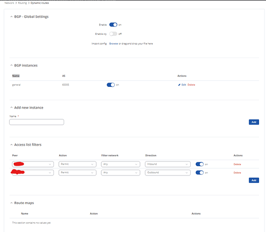Click the Direction column header

[151, 155]
